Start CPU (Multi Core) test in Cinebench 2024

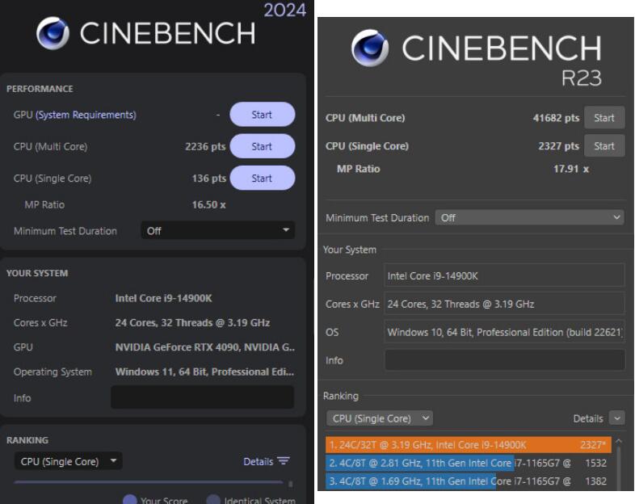click(x=262, y=147)
